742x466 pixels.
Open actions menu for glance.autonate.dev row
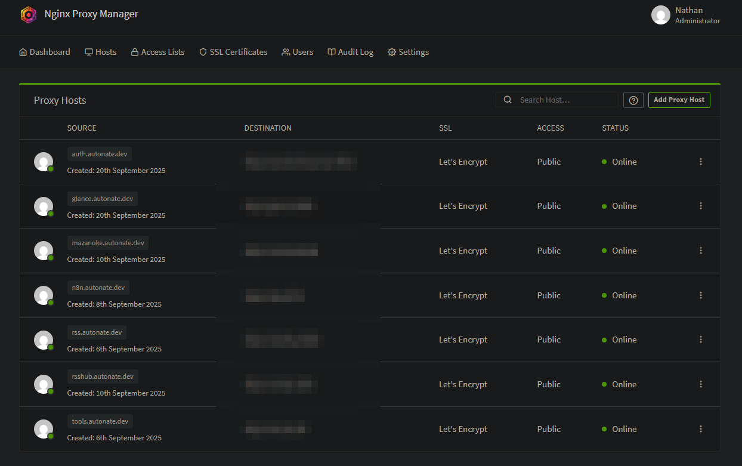(701, 206)
